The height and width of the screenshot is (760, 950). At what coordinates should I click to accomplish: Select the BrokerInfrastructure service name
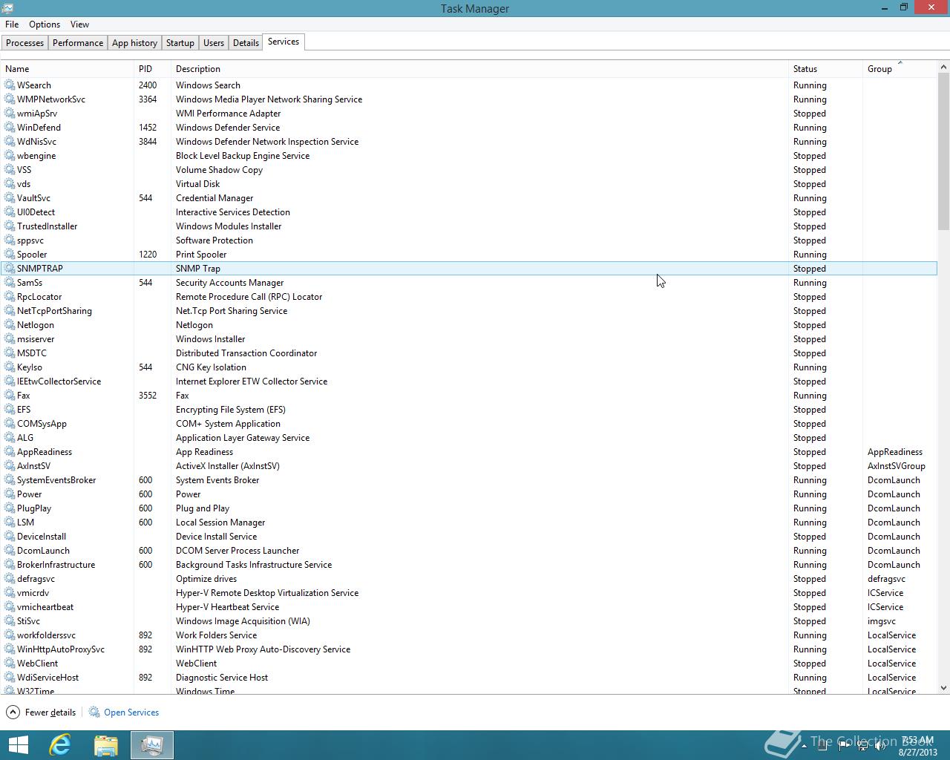click(x=56, y=565)
